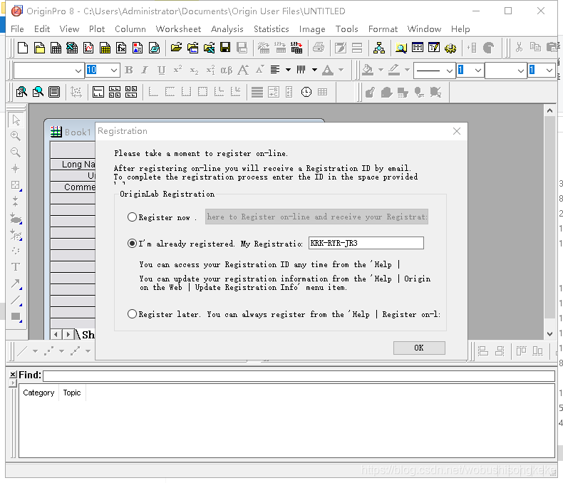Select the Pointer tool
This screenshot has width=563, height=483.
pyautogui.click(x=16, y=120)
